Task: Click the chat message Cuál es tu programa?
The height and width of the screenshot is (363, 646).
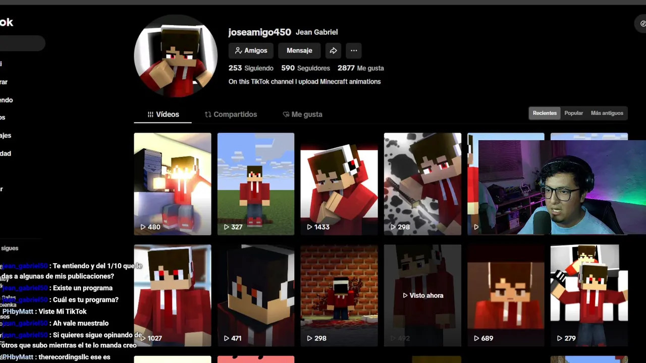Action: click(x=86, y=299)
